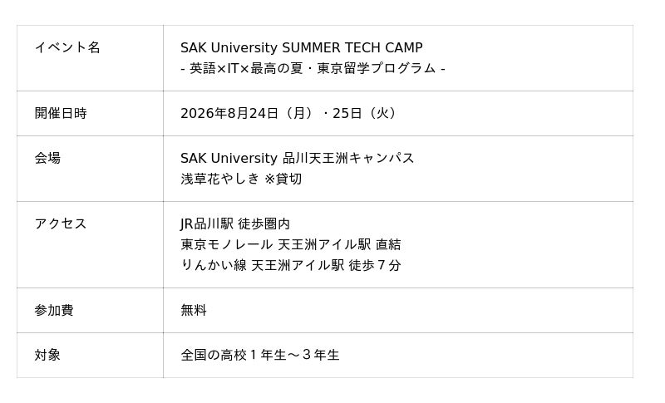Click りんかい線 天王洲アイル駅 徒歩７分 line
The image size is (665, 403).
click(x=290, y=265)
